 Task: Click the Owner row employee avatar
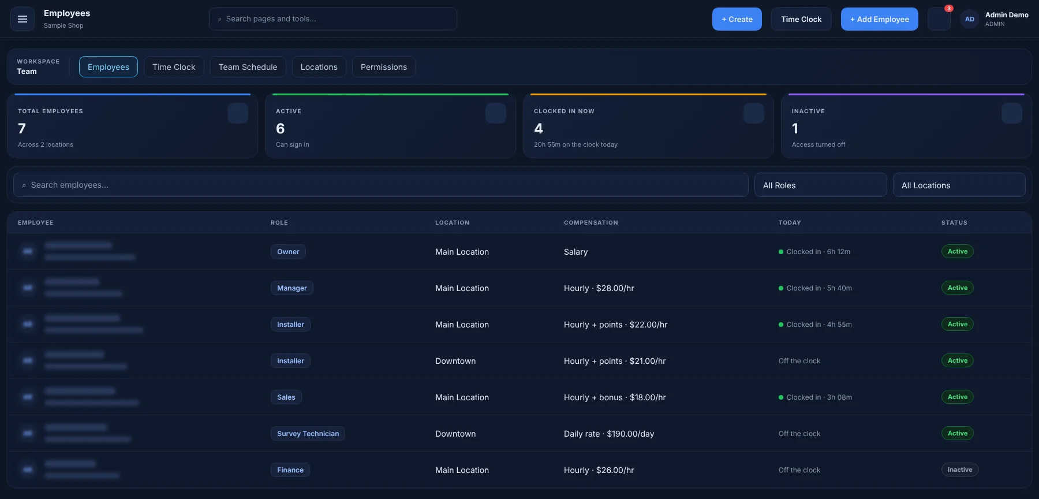[x=28, y=251]
